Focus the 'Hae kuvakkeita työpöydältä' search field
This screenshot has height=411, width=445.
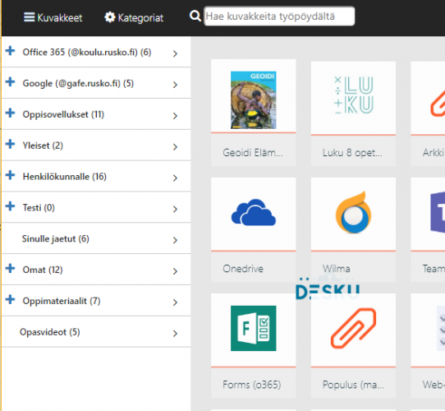[x=279, y=16]
